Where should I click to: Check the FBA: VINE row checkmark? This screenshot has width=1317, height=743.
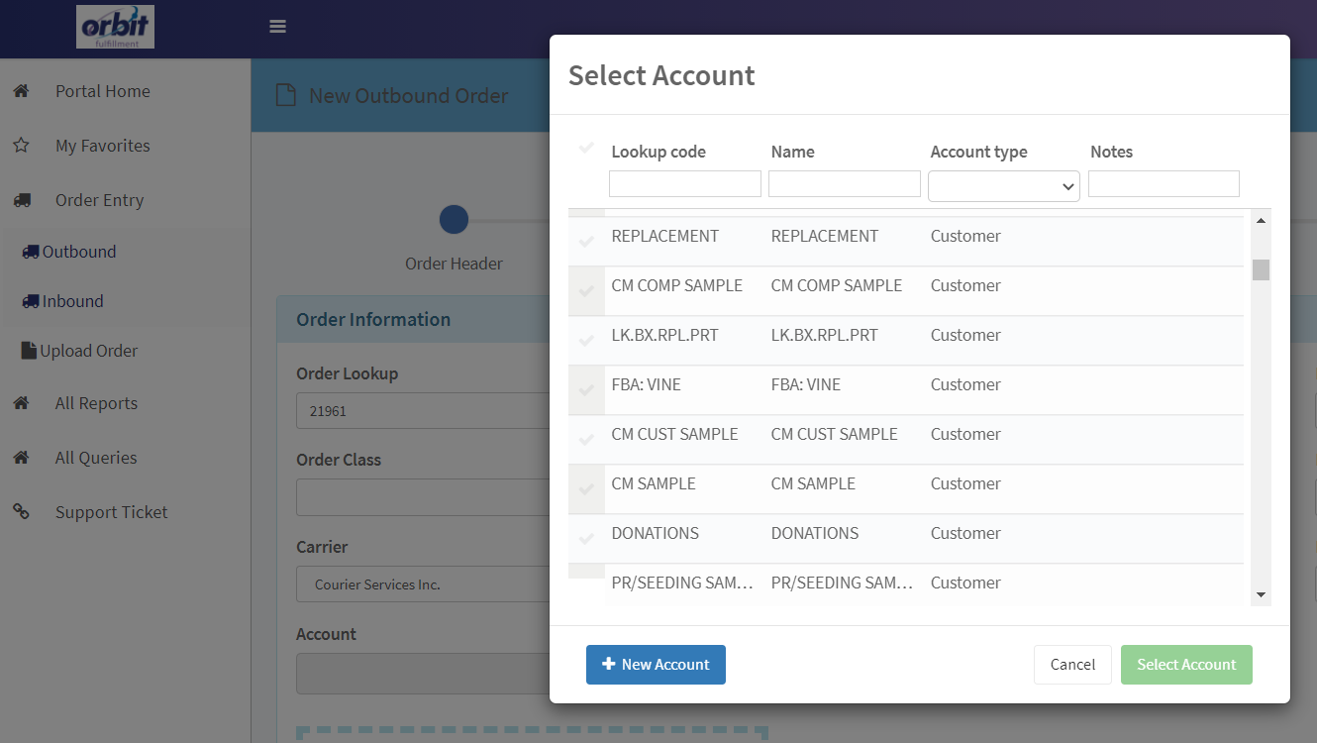[586, 390]
